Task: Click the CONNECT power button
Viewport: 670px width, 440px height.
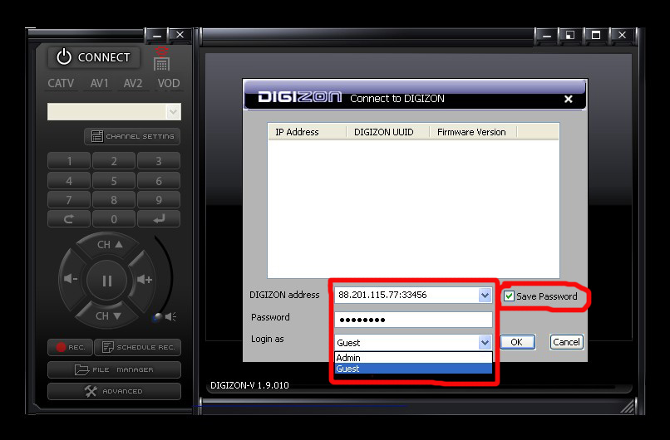Action: (x=94, y=57)
